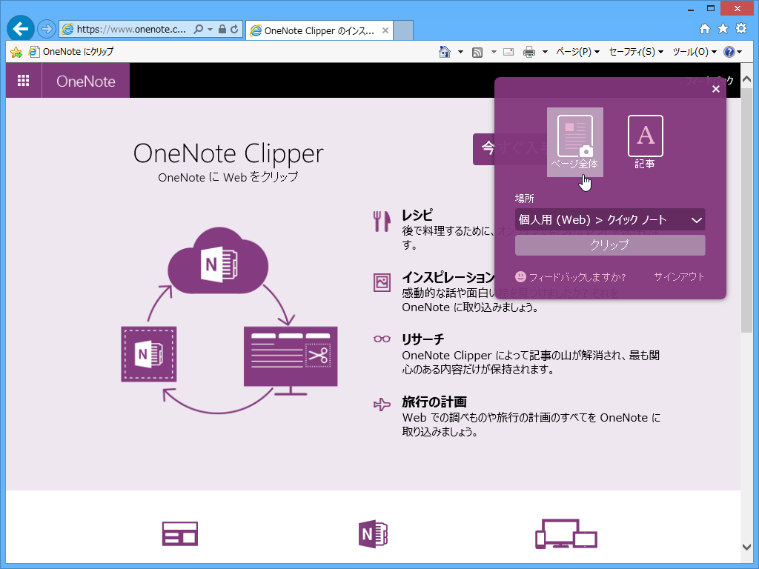Navigate back with the back arrow icon
The height and width of the screenshot is (569, 759).
point(20,28)
